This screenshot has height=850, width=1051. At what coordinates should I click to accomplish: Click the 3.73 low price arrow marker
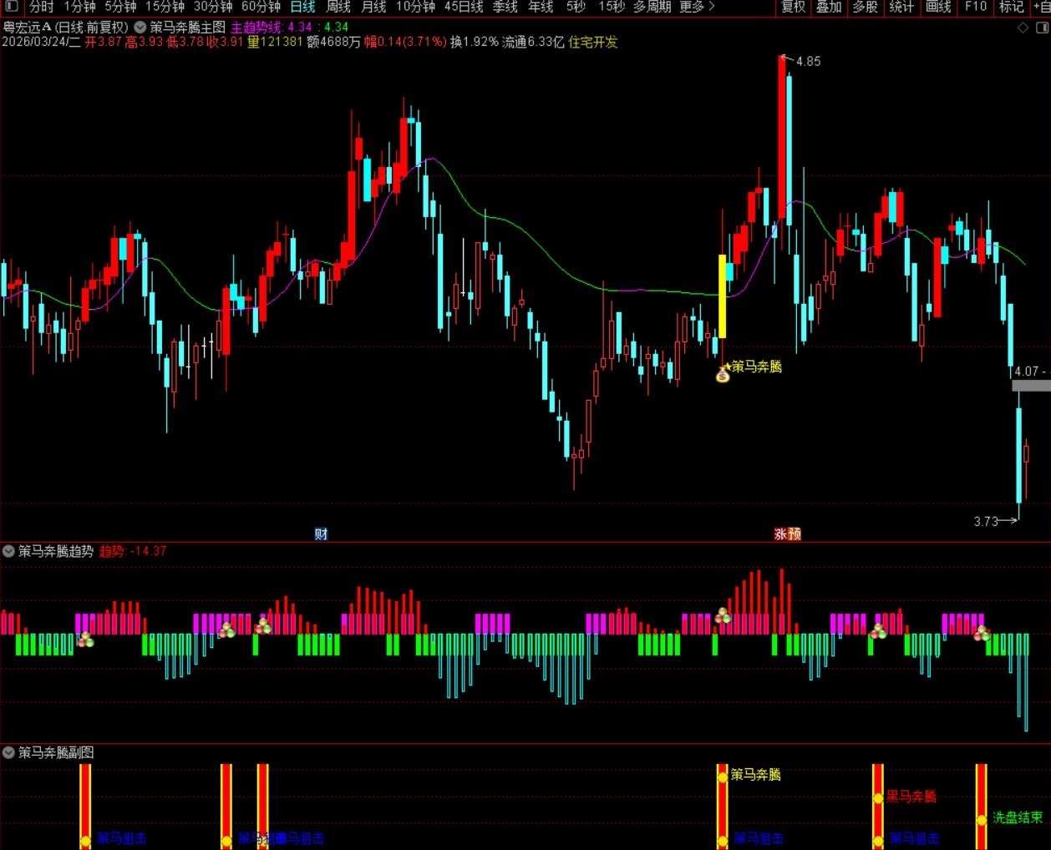(x=996, y=521)
